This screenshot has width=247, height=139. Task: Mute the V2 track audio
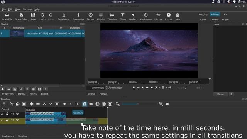click(x=12, y=114)
